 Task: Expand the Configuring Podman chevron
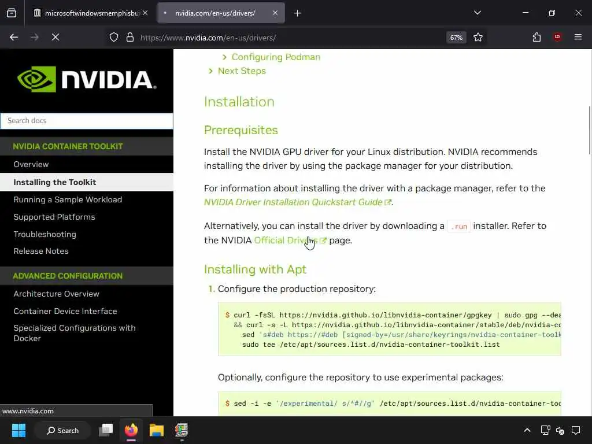[x=225, y=57]
